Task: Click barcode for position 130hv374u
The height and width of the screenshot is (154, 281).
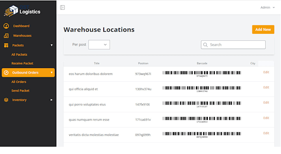Action: (202, 89)
